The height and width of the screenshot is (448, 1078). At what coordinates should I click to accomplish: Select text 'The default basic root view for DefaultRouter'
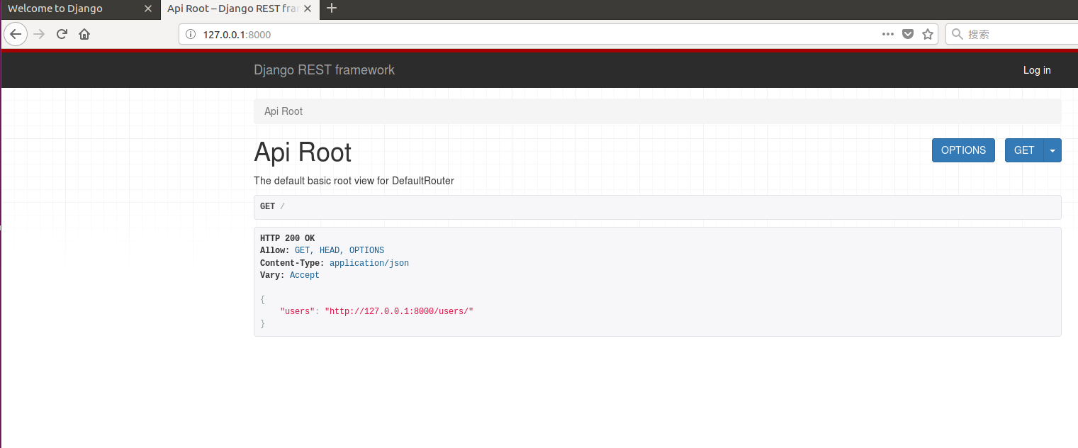(354, 181)
